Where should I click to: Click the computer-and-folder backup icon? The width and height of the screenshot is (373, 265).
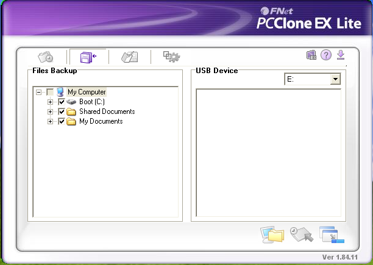272,235
